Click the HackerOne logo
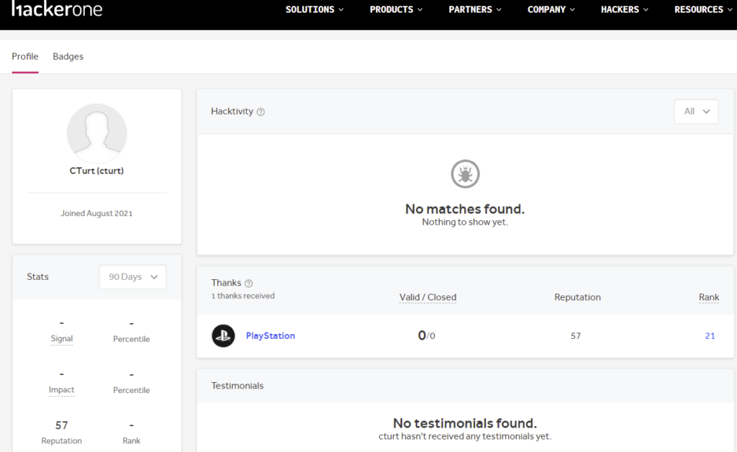737x452 pixels. click(57, 9)
